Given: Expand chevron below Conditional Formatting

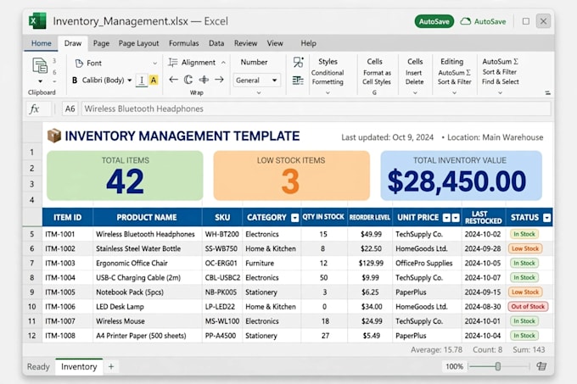Looking at the screenshot, I should [328, 93].
